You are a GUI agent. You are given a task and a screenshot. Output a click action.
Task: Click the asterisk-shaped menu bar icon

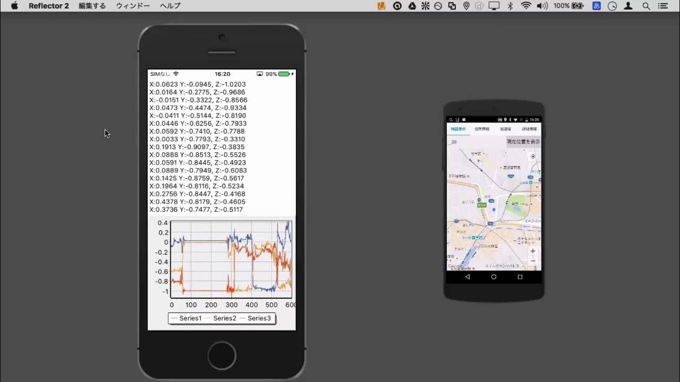click(426, 6)
